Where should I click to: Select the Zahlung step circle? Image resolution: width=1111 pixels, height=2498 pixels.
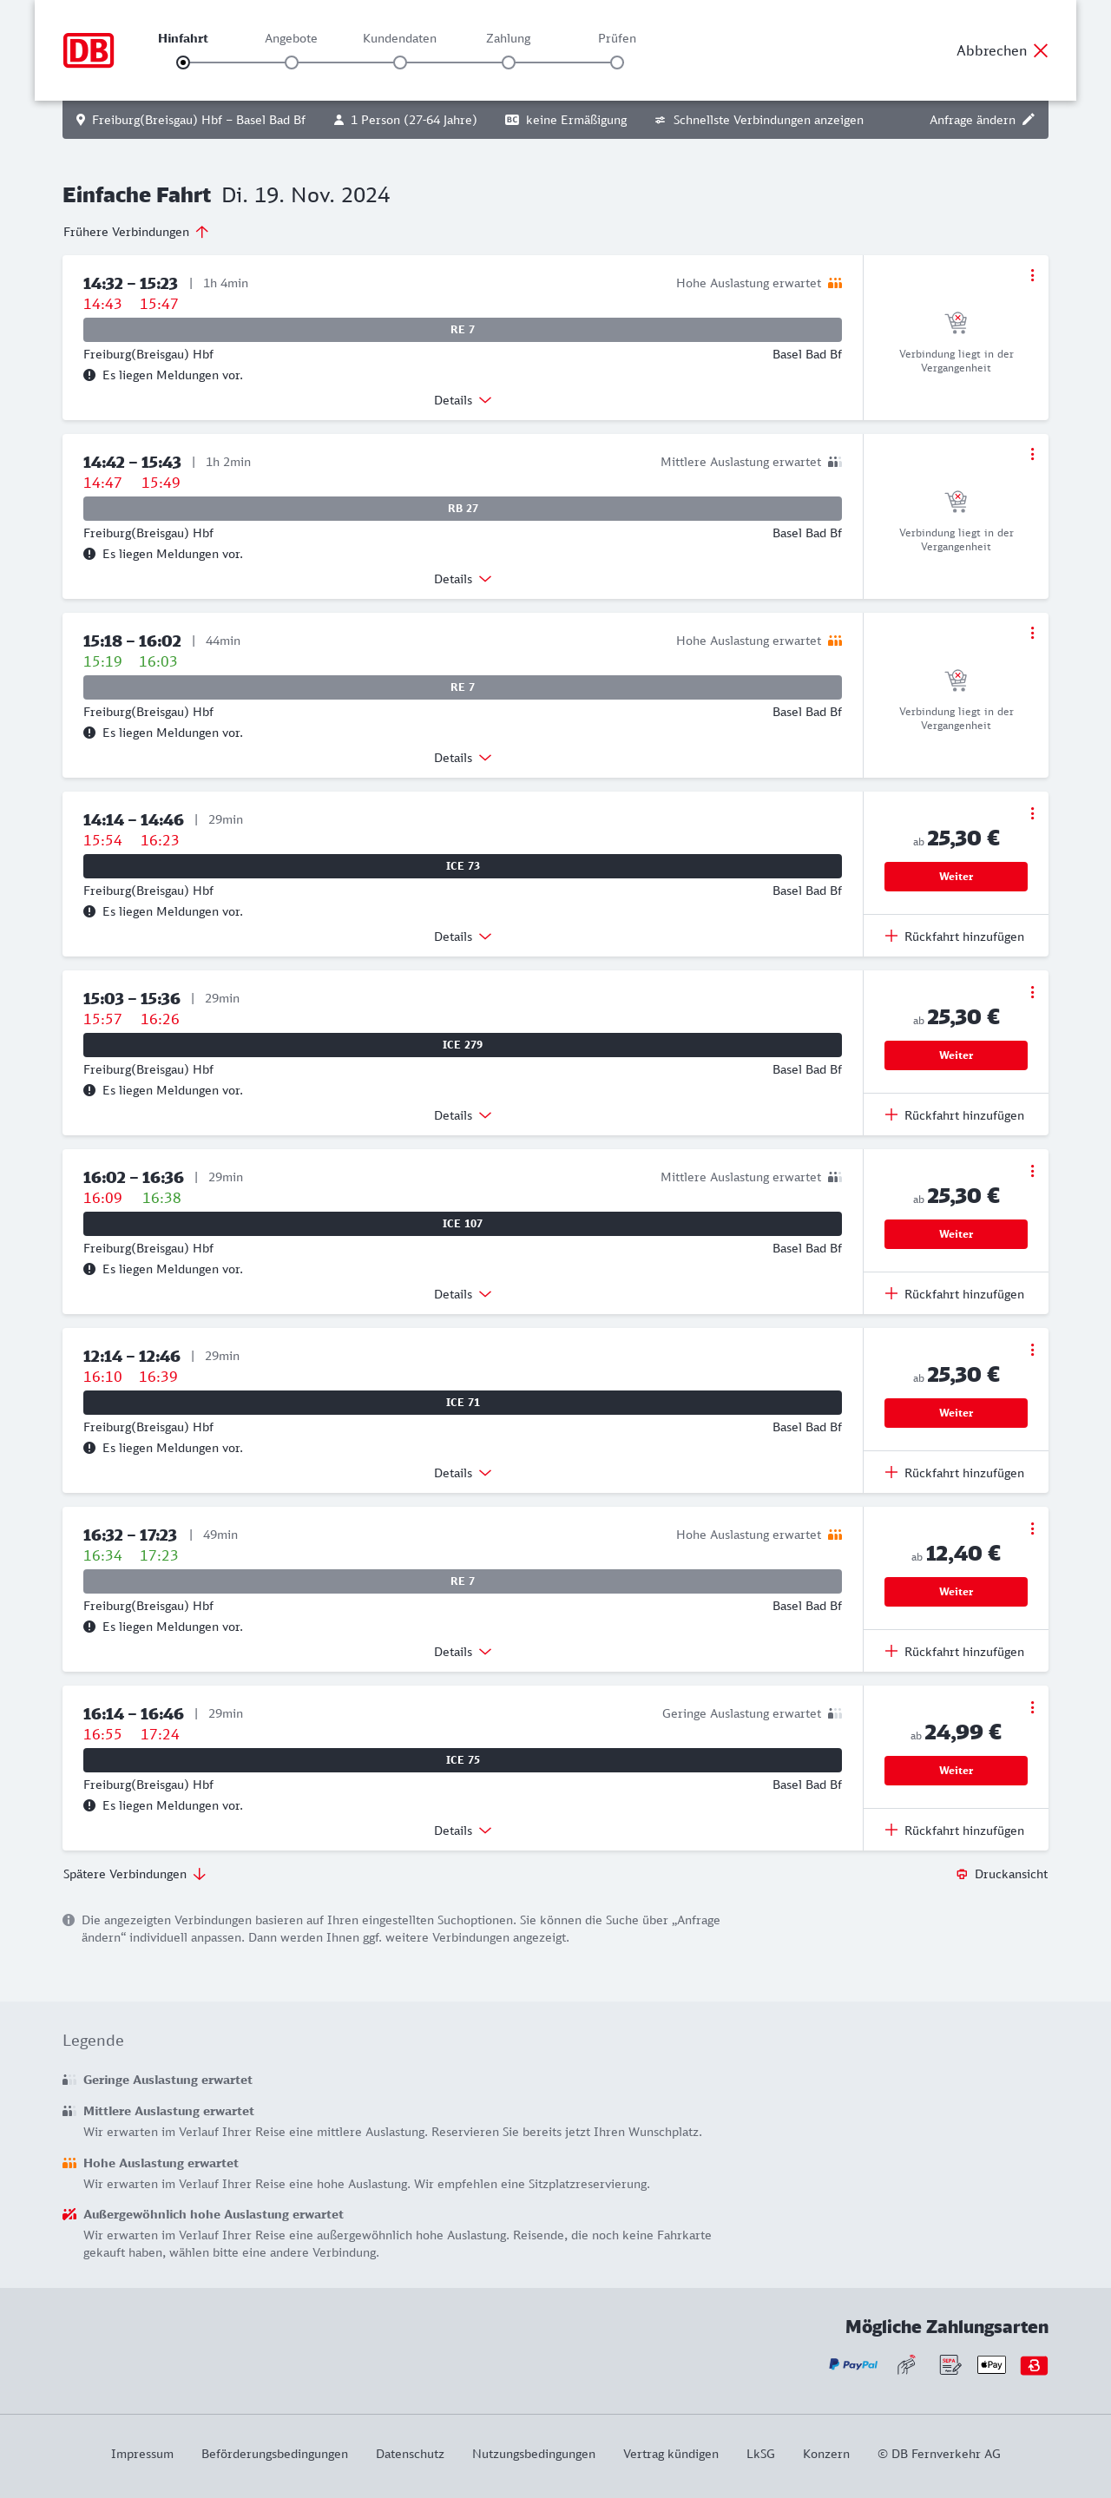508,63
